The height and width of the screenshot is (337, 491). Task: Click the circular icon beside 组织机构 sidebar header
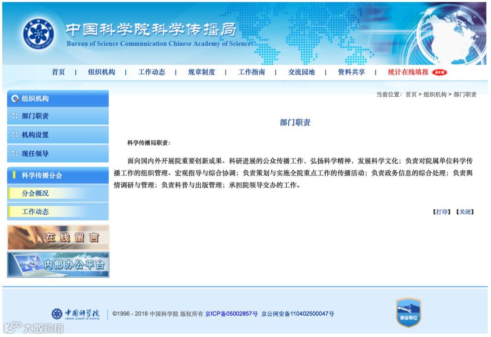pos(15,99)
